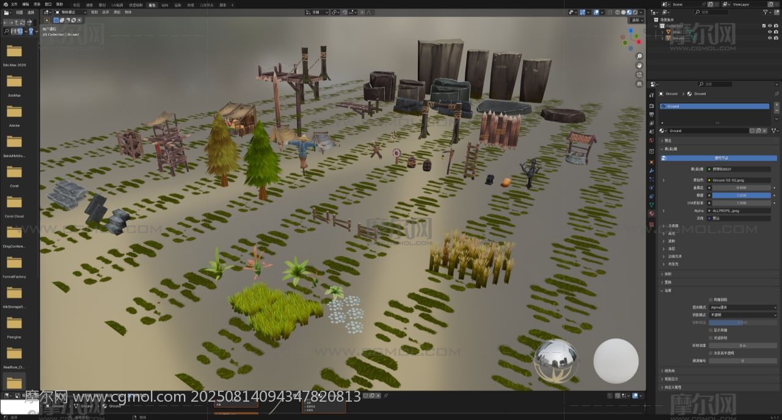Click the blue use-nodes button
The height and width of the screenshot is (420, 782).
pyautogui.click(x=718, y=158)
